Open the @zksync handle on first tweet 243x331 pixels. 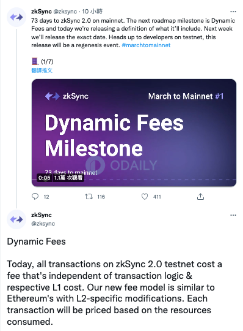65,12
